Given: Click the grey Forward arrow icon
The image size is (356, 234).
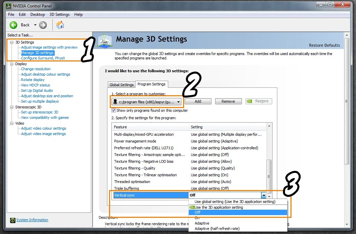Looking at the screenshot, I should pos(43,25).
